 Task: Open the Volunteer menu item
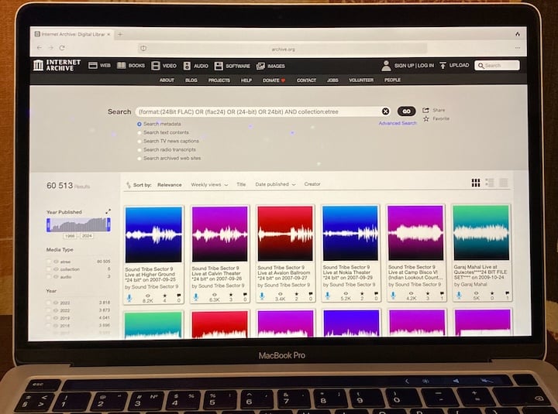point(361,80)
